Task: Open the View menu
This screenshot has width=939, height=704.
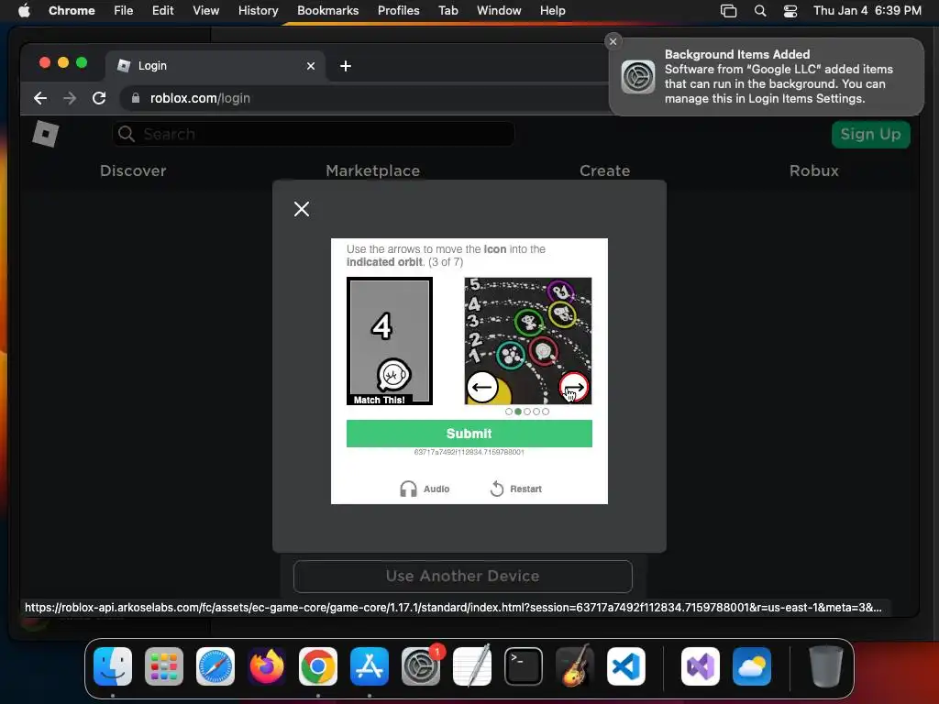Action: click(206, 10)
